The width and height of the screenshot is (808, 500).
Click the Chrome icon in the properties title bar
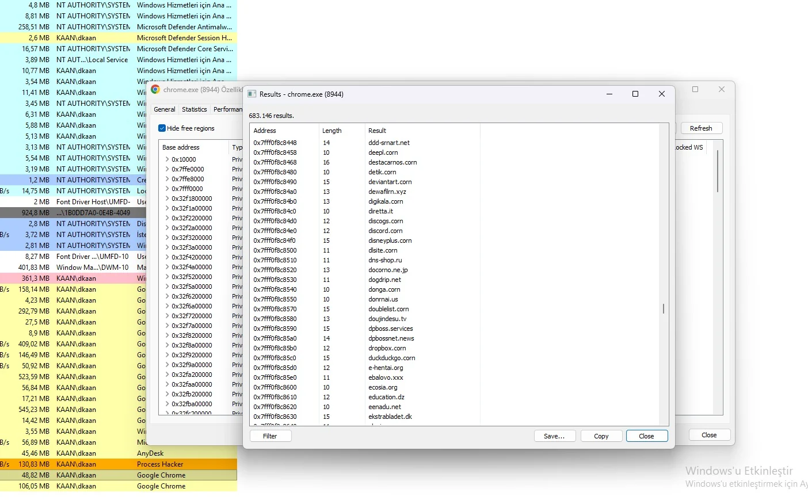pyautogui.click(x=155, y=90)
